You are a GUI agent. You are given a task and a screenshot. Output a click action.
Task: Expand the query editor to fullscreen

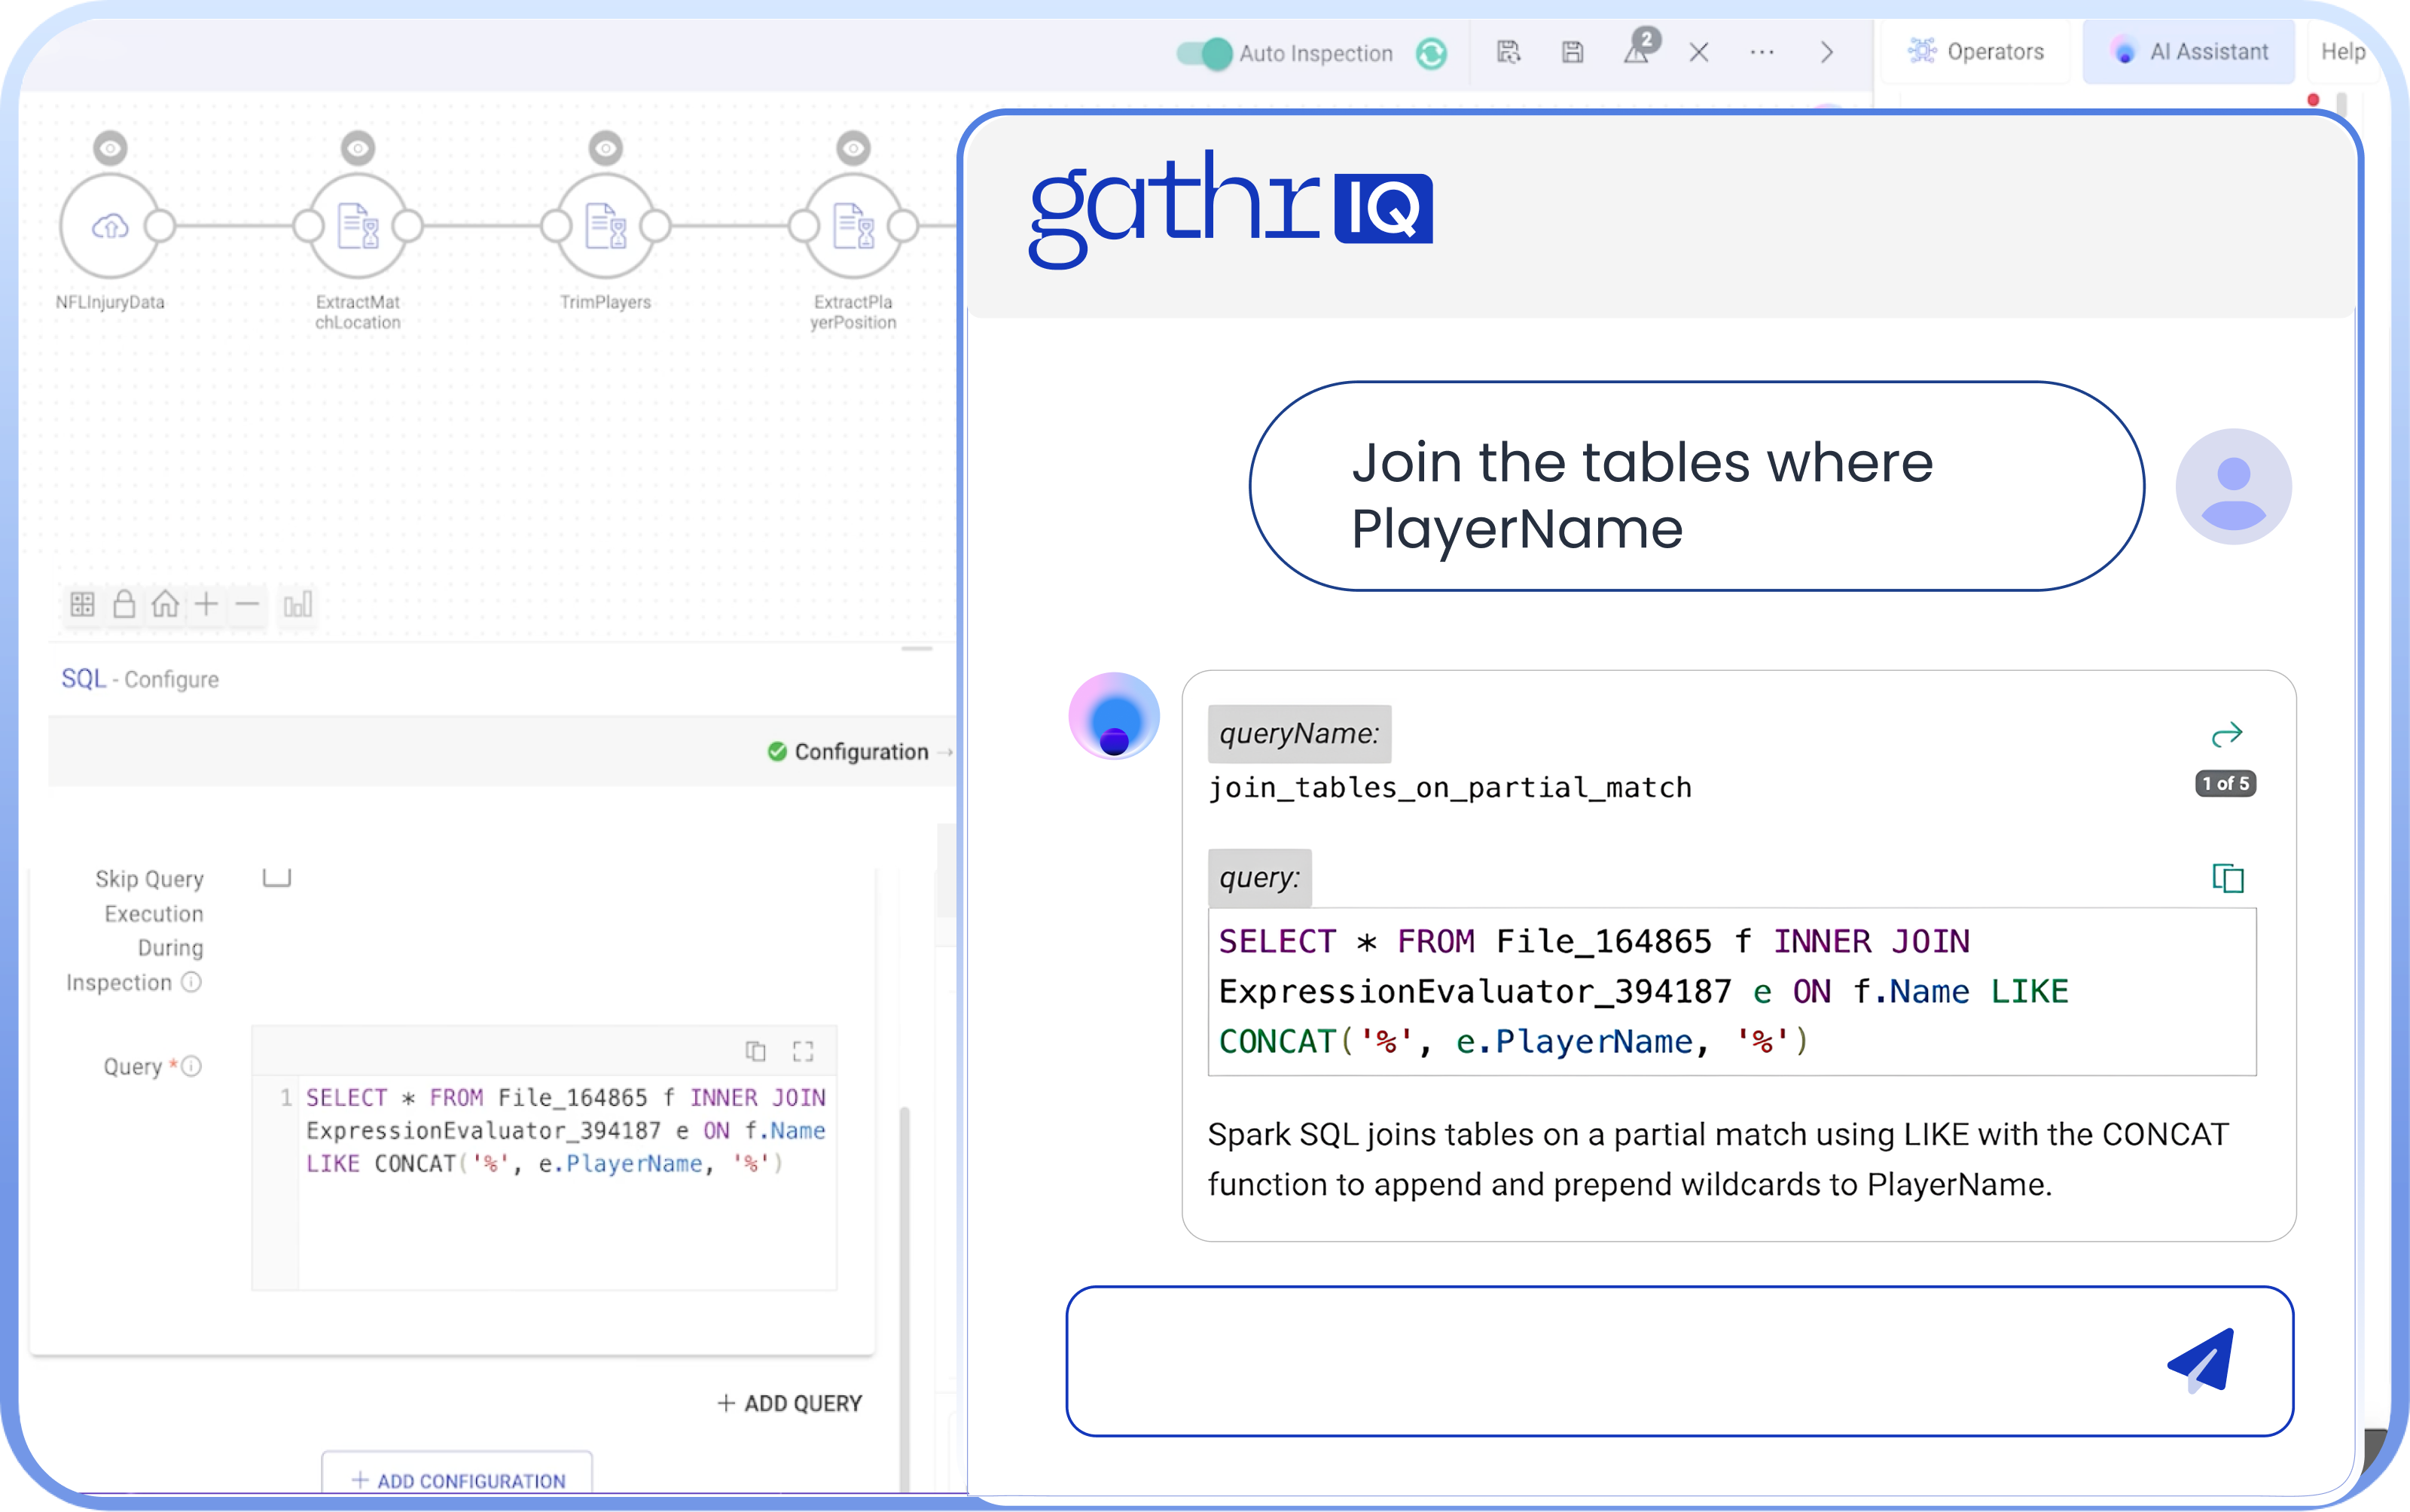point(803,1051)
